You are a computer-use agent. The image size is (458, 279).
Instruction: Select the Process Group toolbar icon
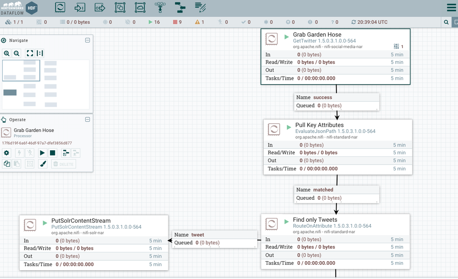(x=120, y=7)
